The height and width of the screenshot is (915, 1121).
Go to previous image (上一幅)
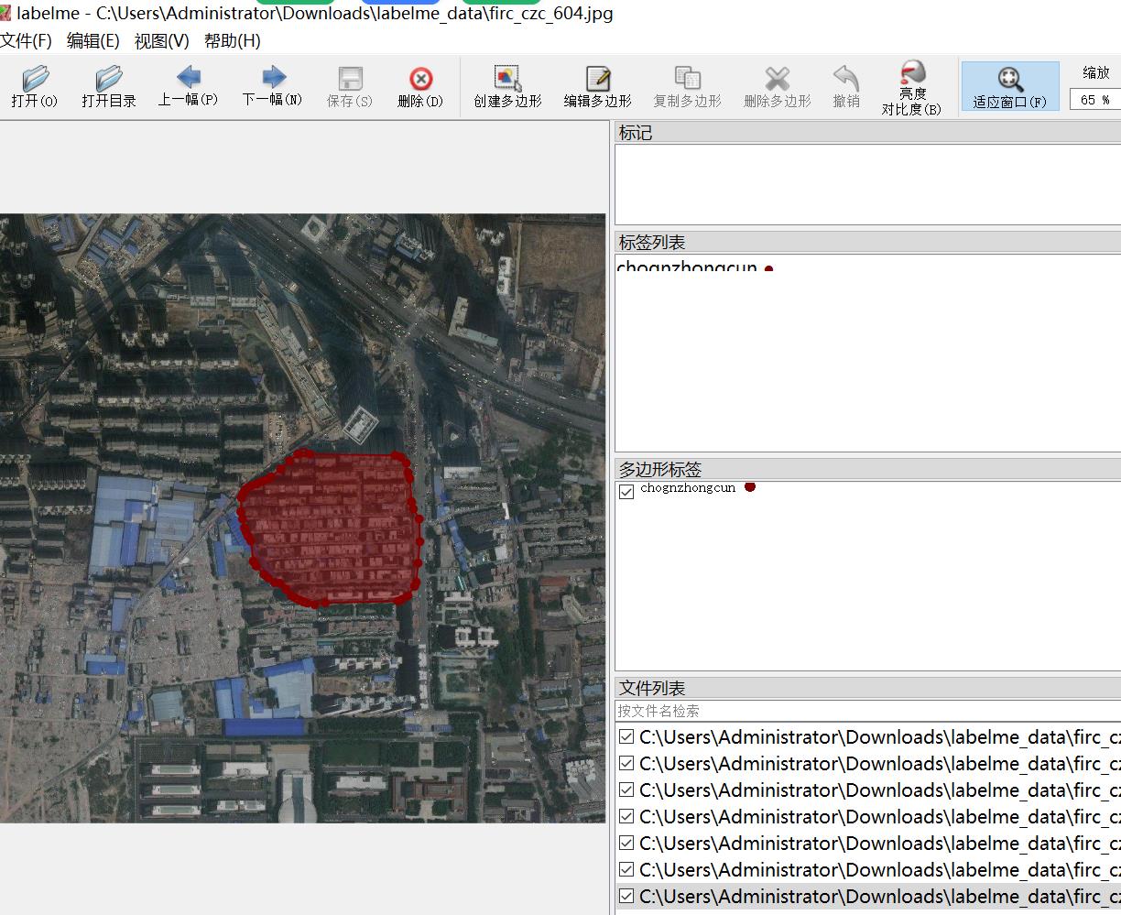[x=188, y=87]
